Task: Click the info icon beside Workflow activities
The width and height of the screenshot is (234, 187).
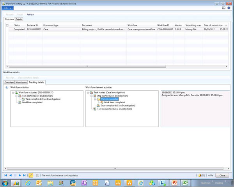Action: [7, 88]
